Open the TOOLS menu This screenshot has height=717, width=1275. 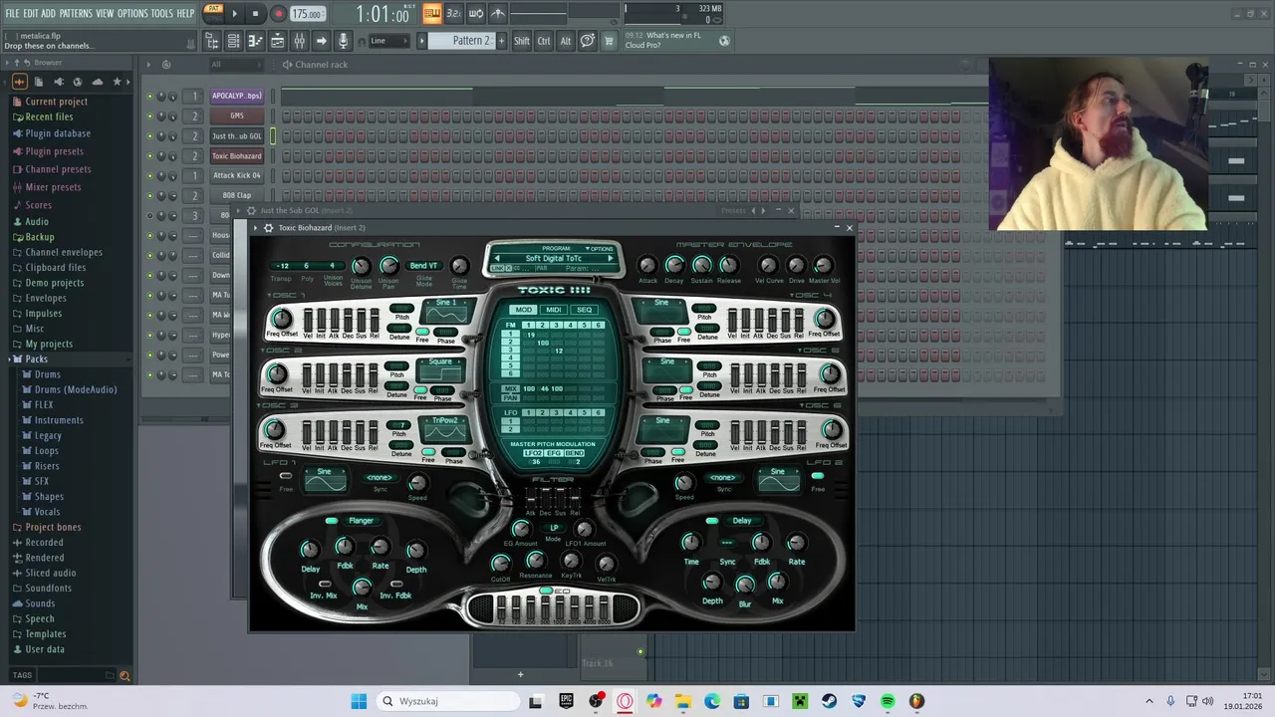point(162,13)
